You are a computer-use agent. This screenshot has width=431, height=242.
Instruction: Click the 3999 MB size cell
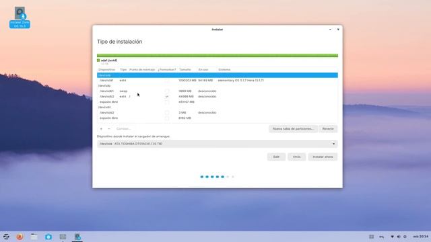pyautogui.click(x=185, y=91)
